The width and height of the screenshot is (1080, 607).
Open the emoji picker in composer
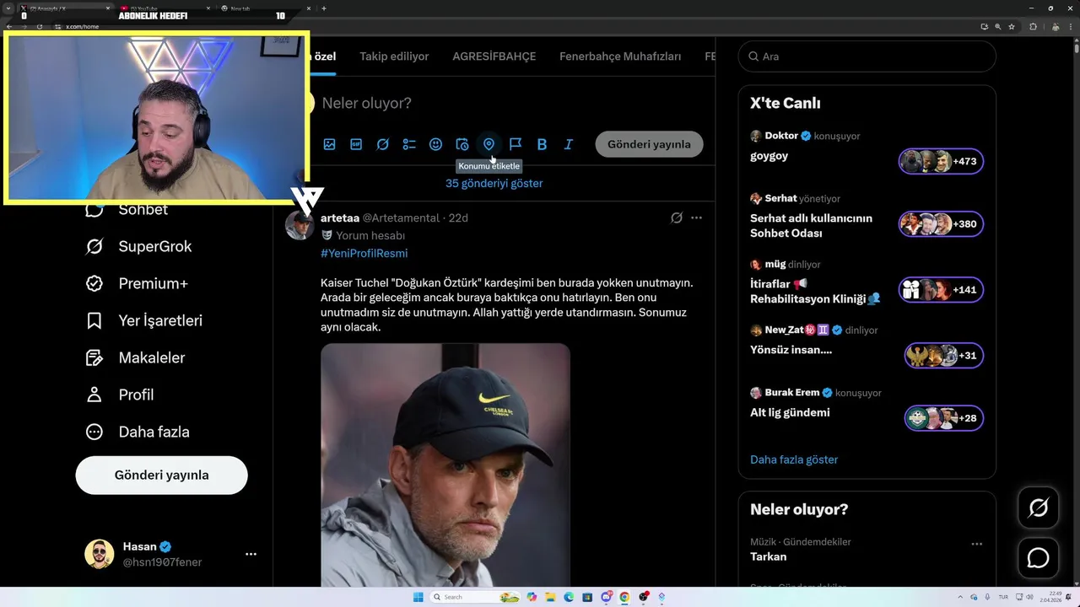click(x=435, y=144)
